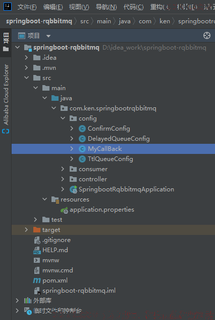Collapse the resources folder
Screen dimensions: 215x320
44,199
